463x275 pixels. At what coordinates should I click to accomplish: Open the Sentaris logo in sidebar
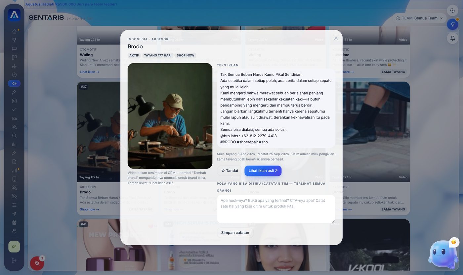point(14,15)
